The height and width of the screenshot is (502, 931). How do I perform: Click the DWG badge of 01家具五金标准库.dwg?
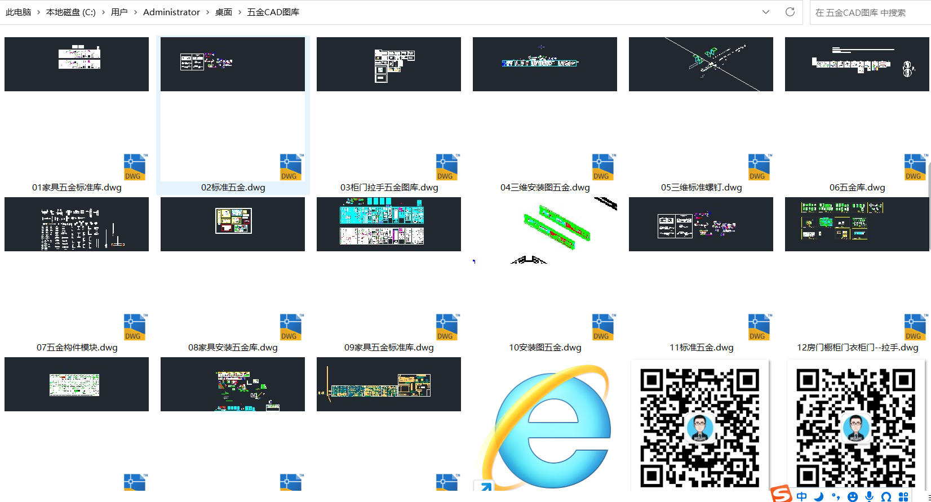click(135, 167)
